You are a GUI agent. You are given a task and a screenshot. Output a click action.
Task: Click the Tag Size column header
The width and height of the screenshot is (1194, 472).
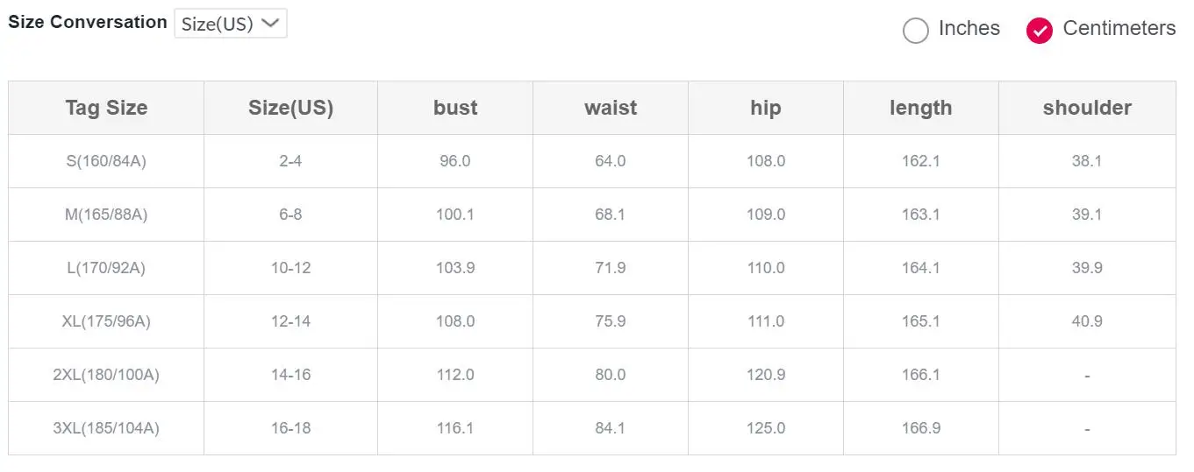point(106,108)
